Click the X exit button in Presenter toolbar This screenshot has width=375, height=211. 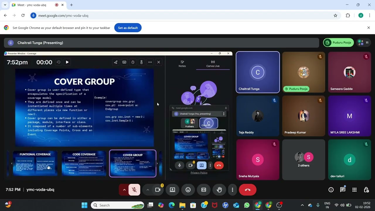158,62
